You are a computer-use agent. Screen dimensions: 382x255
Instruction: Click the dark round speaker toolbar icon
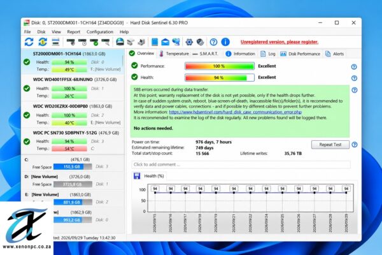[200, 42]
